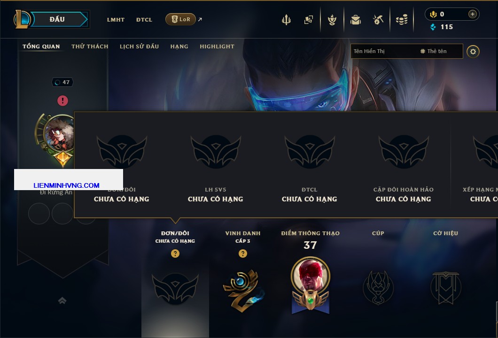Viewport: 498px width, 338px height.
Task: Open the Collection cards icon
Action: [x=308, y=20]
